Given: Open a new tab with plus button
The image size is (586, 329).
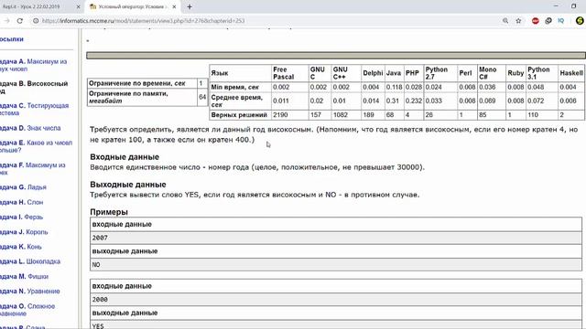Looking at the screenshot, I should tap(190, 6).
